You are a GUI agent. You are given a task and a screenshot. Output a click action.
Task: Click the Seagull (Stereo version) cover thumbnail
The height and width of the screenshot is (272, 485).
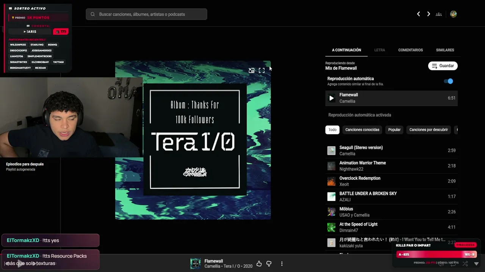click(x=332, y=151)
